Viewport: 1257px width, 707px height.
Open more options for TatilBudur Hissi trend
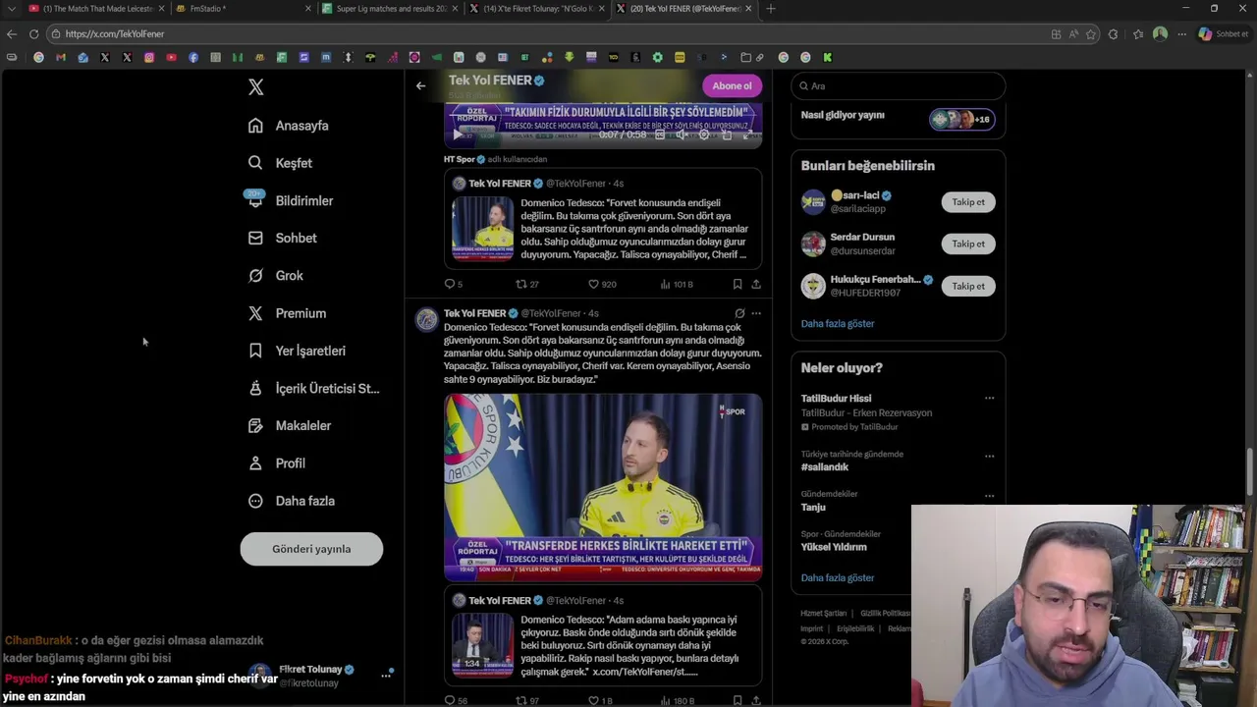pyautogui.click(x=989, y=399)
